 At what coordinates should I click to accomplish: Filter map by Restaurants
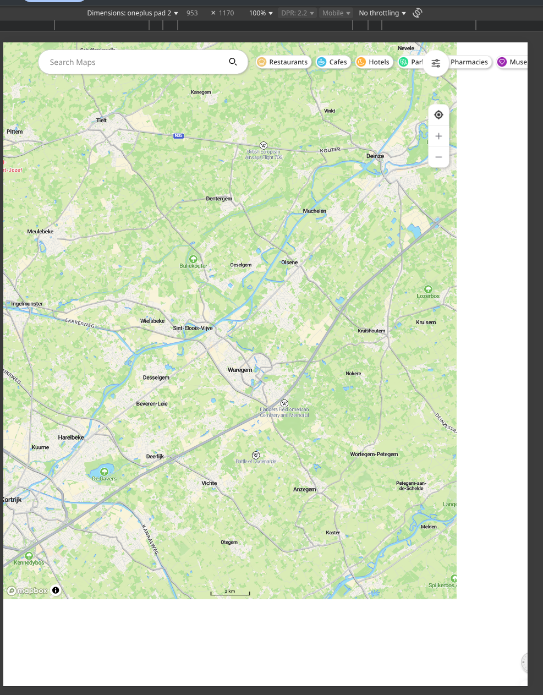(283, 62)
